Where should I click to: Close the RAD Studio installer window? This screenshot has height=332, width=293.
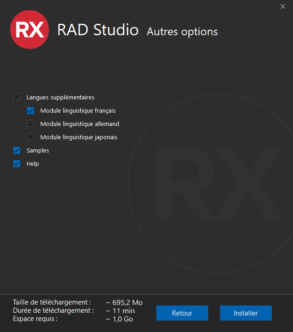283,6
